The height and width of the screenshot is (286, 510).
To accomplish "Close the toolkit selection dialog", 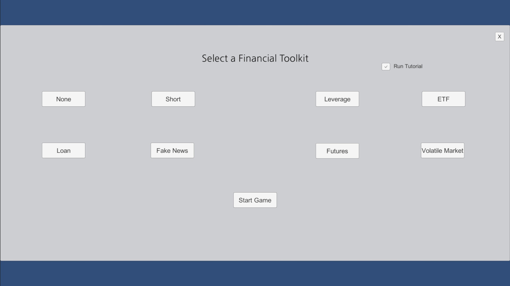I will coord(500,36).
